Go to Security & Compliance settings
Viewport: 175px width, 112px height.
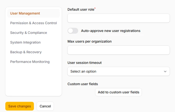[x=28, y=33]
